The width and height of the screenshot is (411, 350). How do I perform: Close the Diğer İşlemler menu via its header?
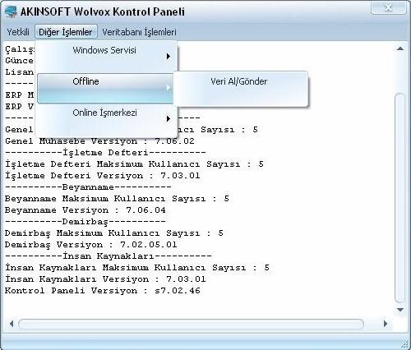coord(66,32)
